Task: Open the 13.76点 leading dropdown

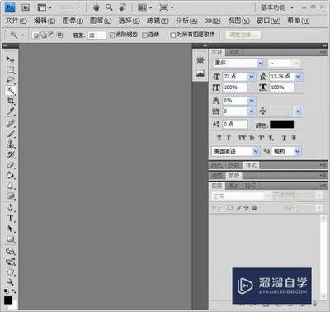Action: click(299, 77)
